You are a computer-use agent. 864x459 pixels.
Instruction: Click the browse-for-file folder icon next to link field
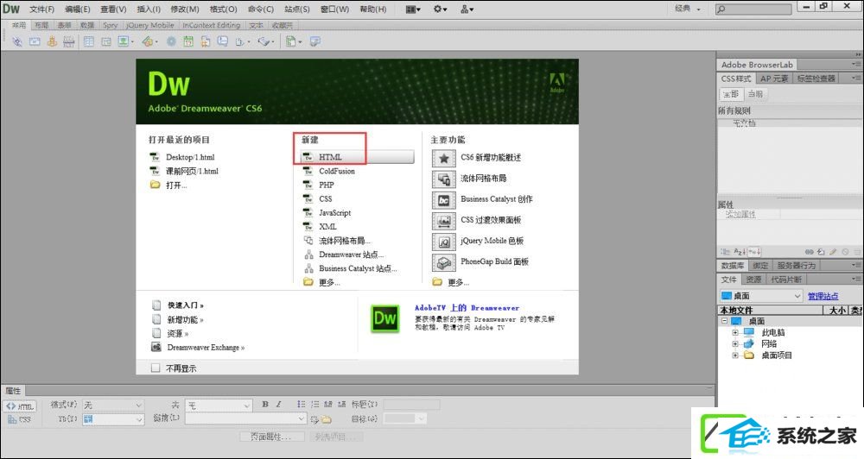[327, 419]
